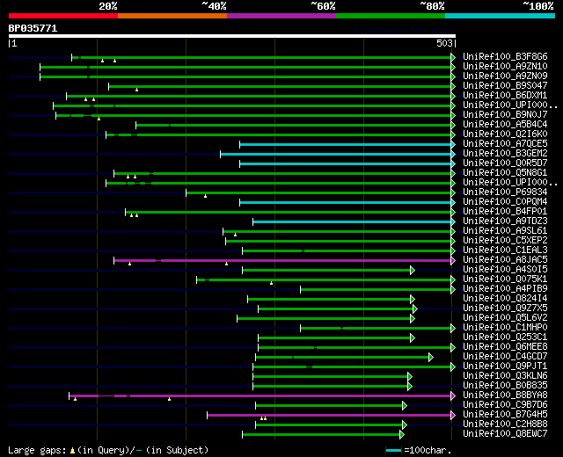Click the cyan A7QCE5 alignment bar
This screenshot has height=457, width=563.
click(x=346, y=144)
